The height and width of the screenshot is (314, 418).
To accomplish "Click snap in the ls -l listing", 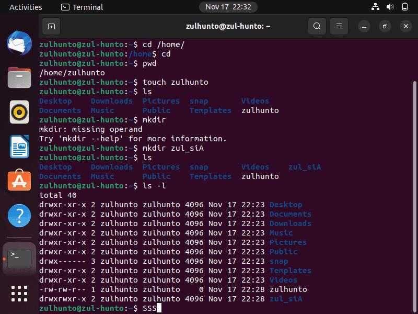I will tap(278, 261).
